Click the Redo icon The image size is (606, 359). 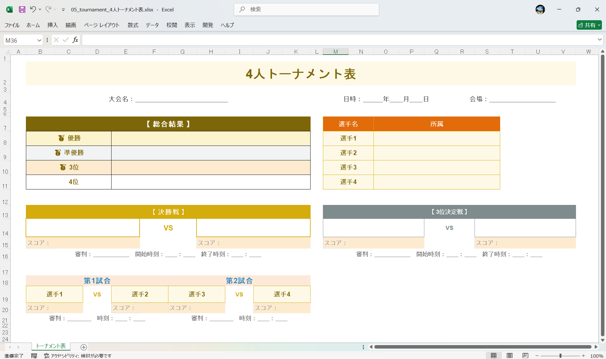click(48, 9)
